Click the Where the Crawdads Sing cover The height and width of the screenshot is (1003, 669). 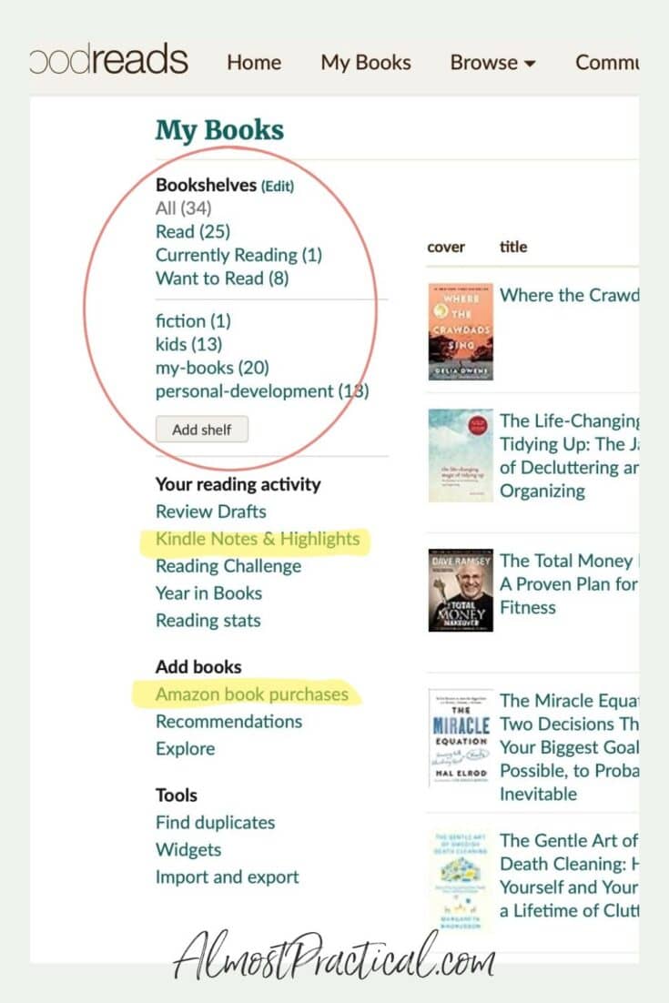click(x=460, y=330)
